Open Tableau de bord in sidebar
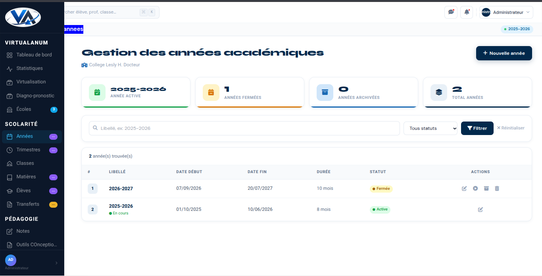Viewport: 542px width, 276px height. pos(32,55)
